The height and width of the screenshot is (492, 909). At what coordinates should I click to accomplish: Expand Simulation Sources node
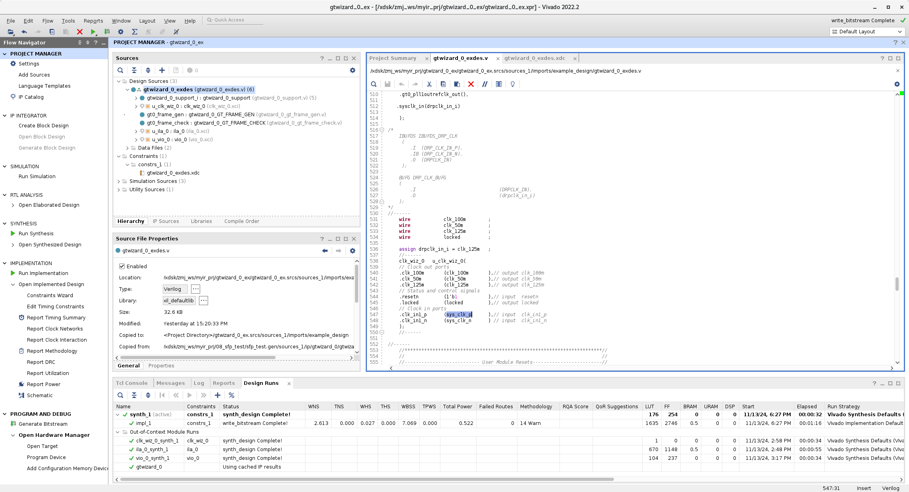tap(119, 181)
